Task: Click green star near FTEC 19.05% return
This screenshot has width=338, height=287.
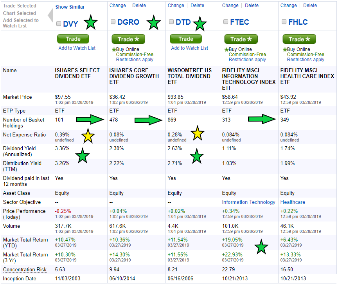Action: pos(261,247)
